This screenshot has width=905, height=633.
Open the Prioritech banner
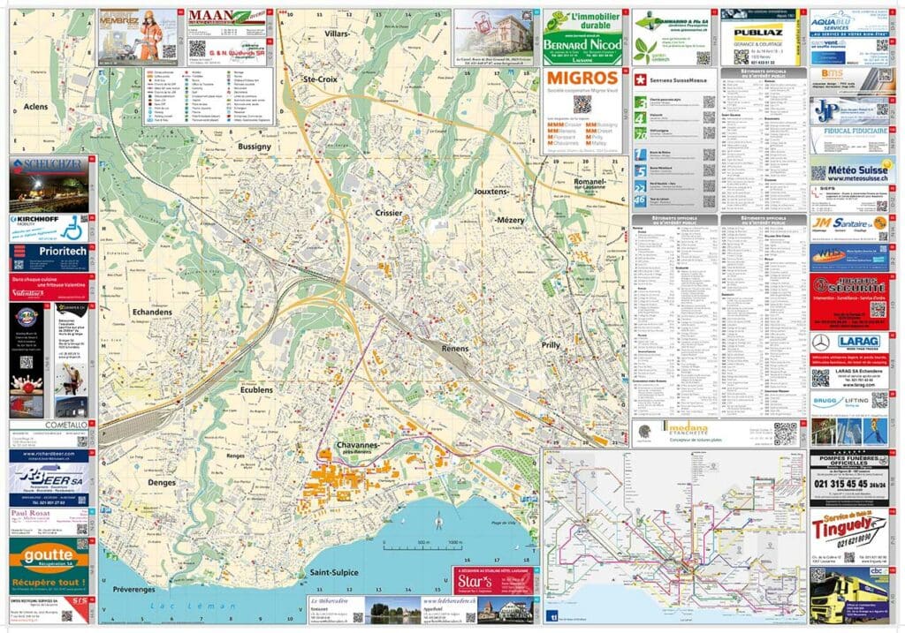coord(49,258)
